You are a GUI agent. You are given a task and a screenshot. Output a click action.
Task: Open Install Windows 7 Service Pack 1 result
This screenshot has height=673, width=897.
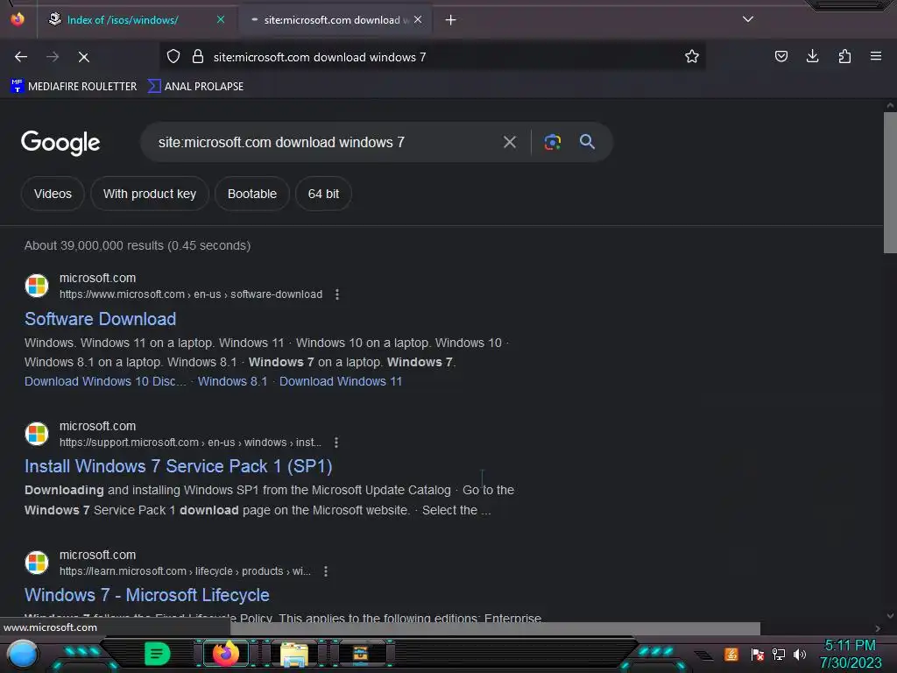coord(179,466)
